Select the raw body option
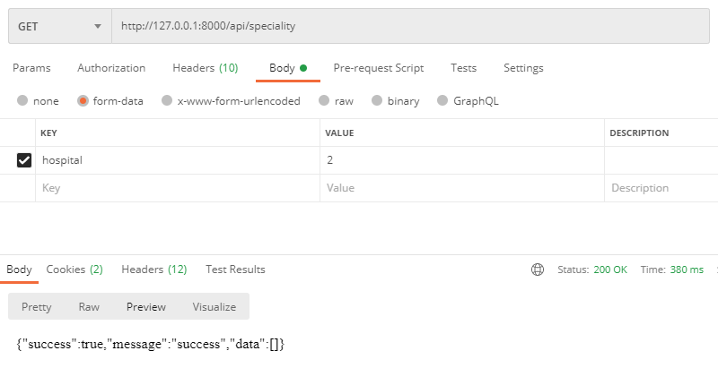 (336, 101)
